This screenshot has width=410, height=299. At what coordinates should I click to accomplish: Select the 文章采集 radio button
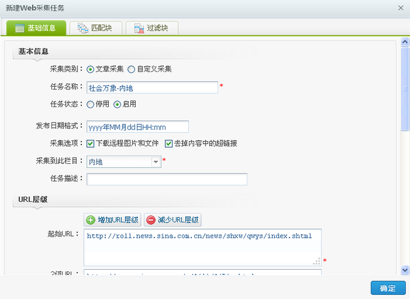90,69
